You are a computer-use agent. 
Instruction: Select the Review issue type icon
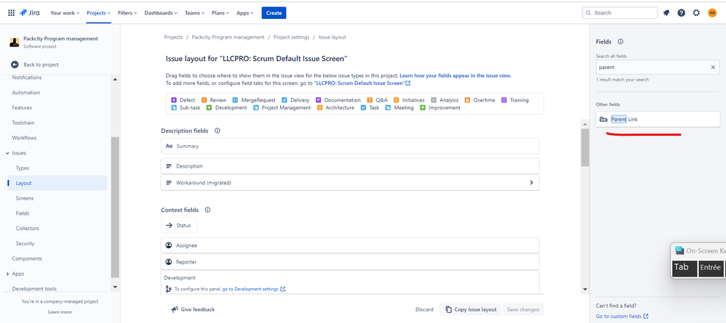point(204,100)
